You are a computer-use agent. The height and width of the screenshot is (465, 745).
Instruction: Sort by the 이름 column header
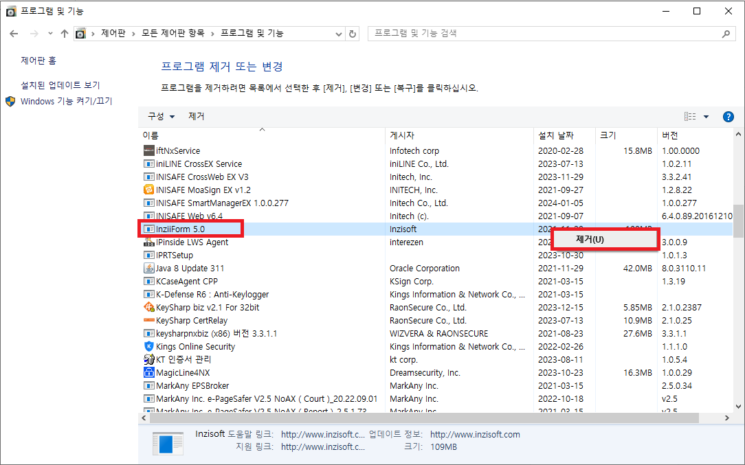(262, 135)
